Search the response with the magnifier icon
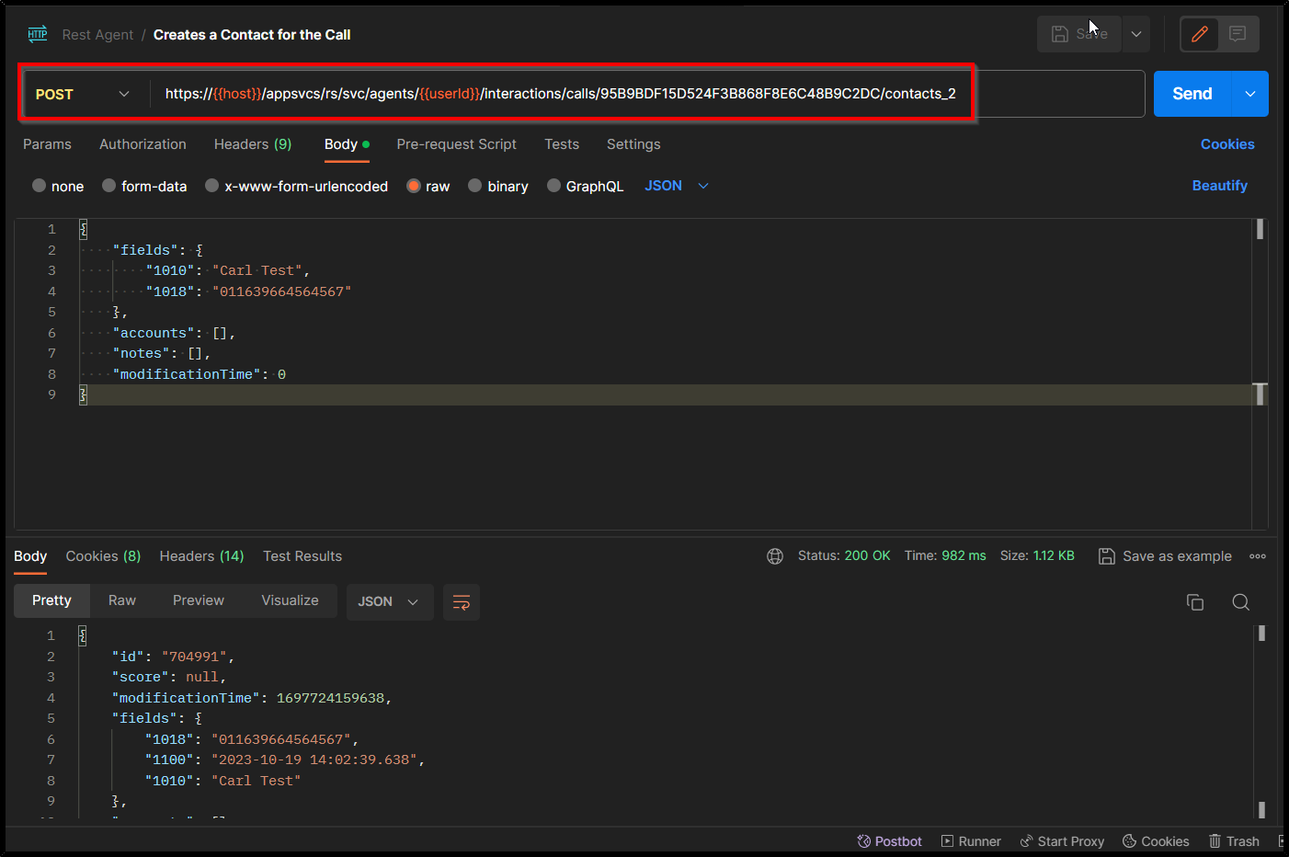1289x857 pixels. point(1241,602)
